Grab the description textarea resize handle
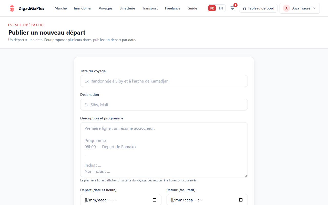 (x=246, y=175)
